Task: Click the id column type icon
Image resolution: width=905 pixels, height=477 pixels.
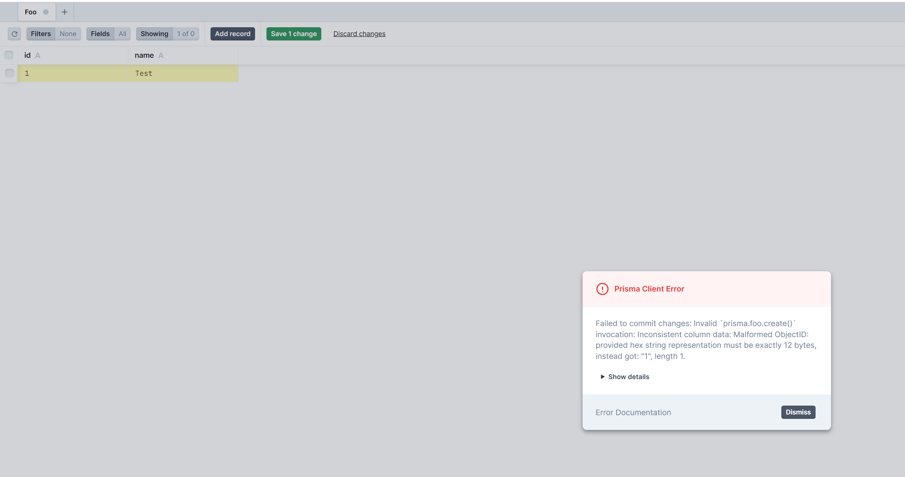Action: tap(38, 56)
